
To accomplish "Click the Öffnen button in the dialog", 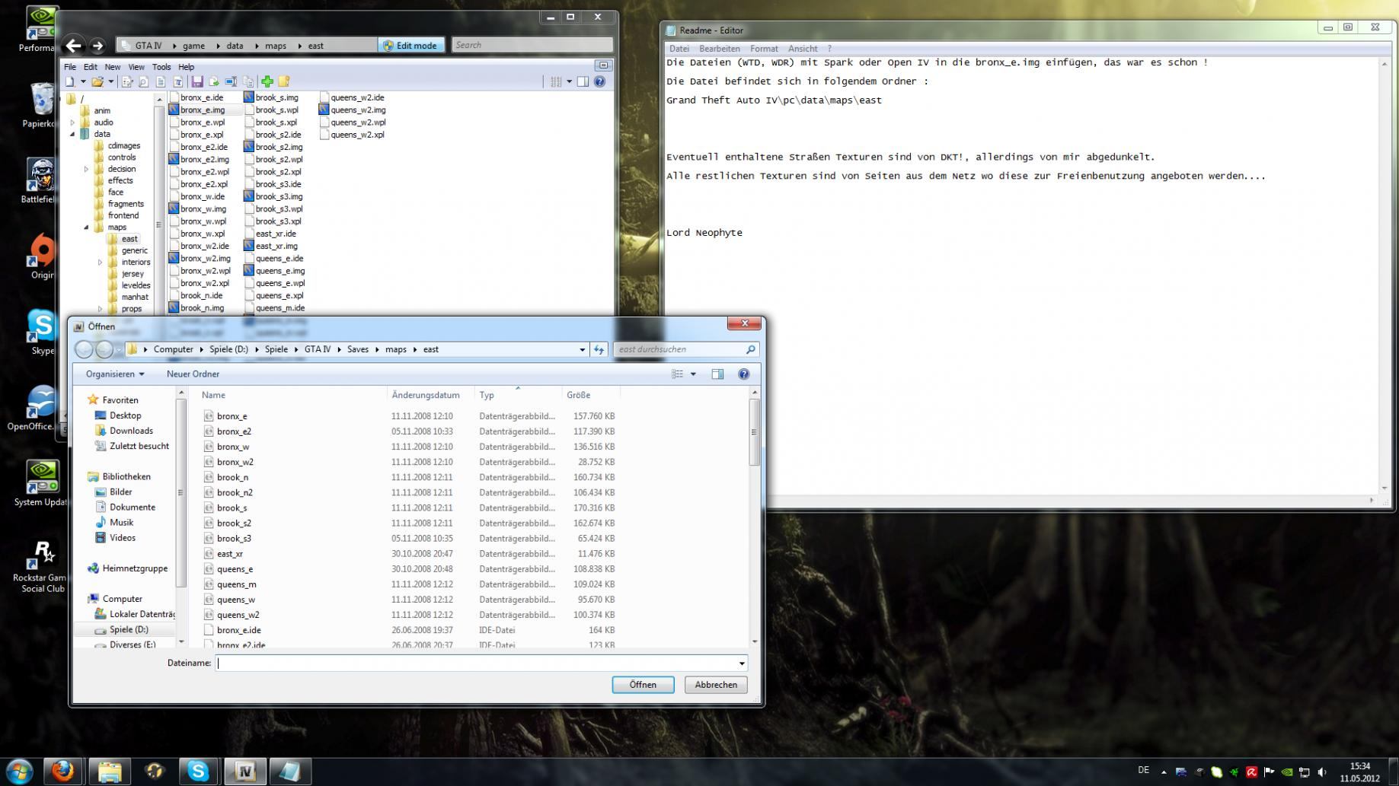I will 643,685.
